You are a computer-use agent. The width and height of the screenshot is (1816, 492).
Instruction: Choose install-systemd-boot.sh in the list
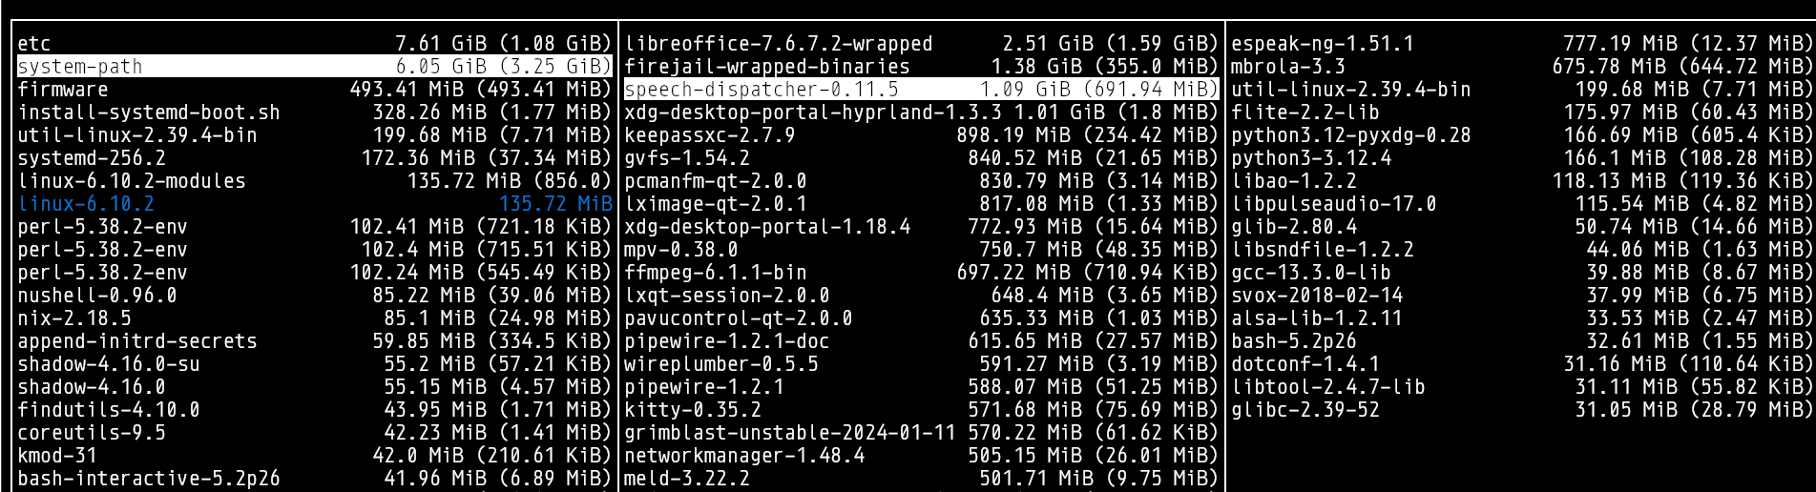click(x=149, y=113)
